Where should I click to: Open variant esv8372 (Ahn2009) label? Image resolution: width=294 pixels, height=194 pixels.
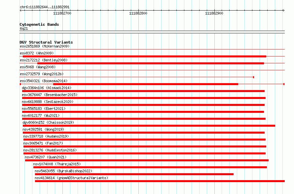[37, 53]
